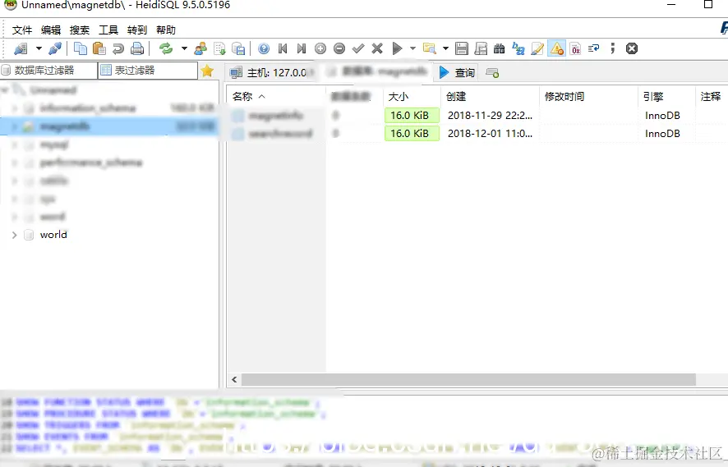Click the Save as snippet icon
Viewport: 728px width, 467px height.
[481, 48]
